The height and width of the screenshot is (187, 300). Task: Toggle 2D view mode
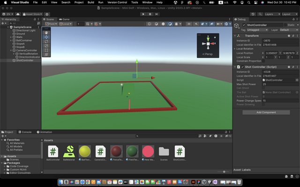click(189, 24)
